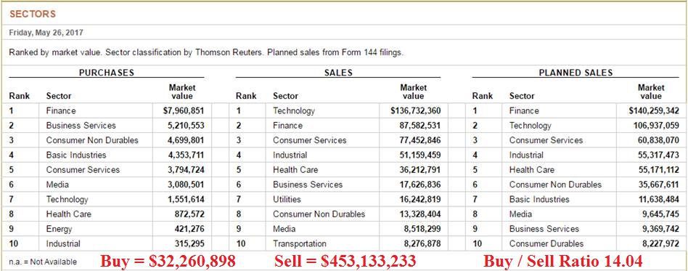
Task: Click the Sell = $453,133,233 annotation
Action: pyautogui.click(x=345, y=261)
